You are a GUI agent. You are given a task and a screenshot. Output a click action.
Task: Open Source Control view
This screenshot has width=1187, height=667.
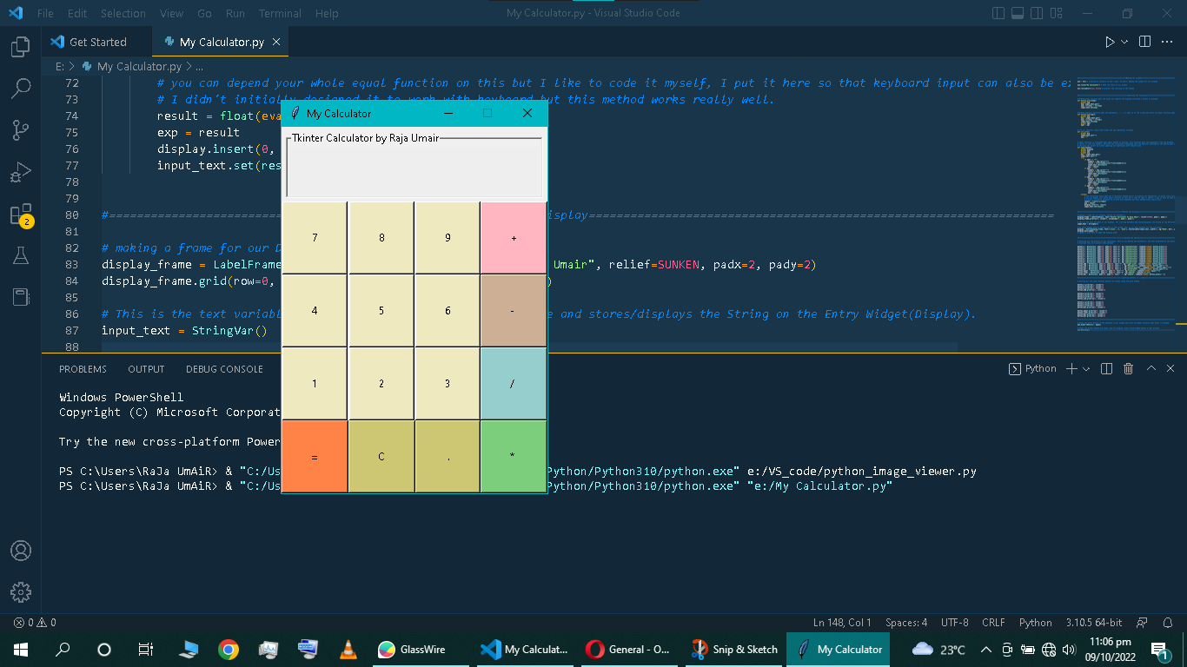point(21,130)
